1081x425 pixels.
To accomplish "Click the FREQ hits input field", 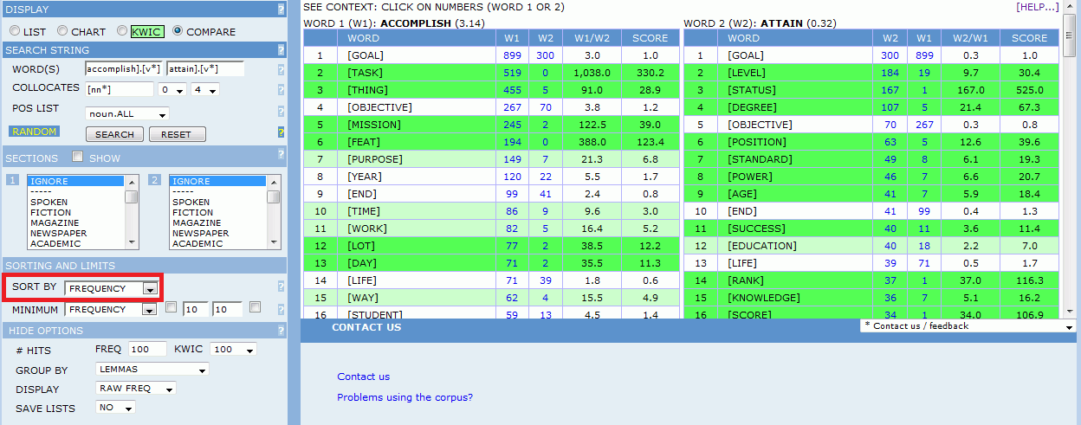I will [146, 350].
